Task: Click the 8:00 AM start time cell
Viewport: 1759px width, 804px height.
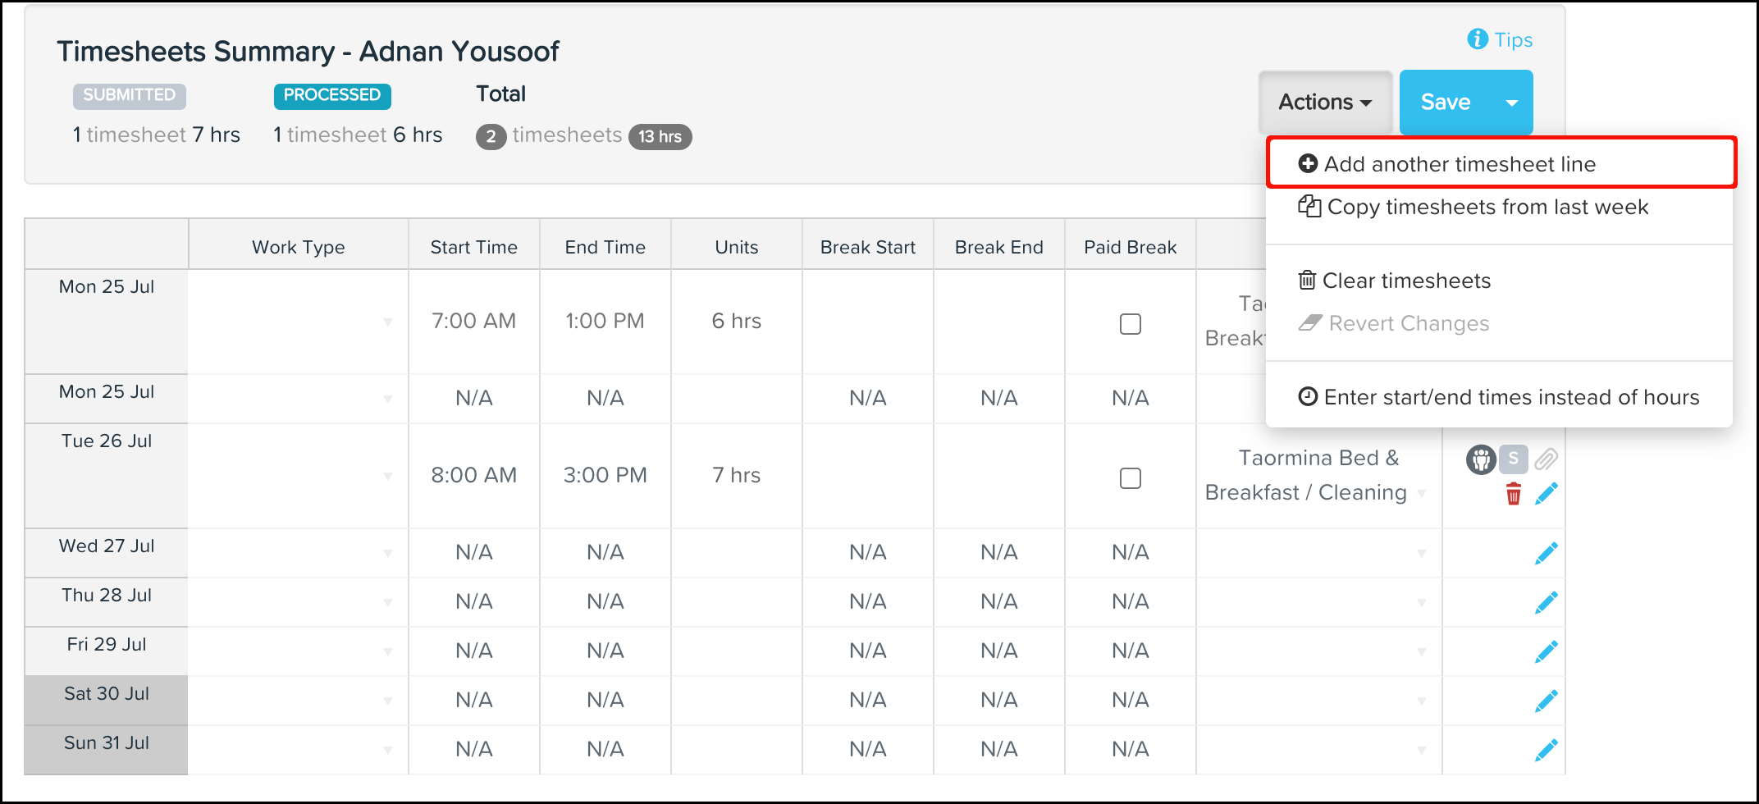Action: 473,476
